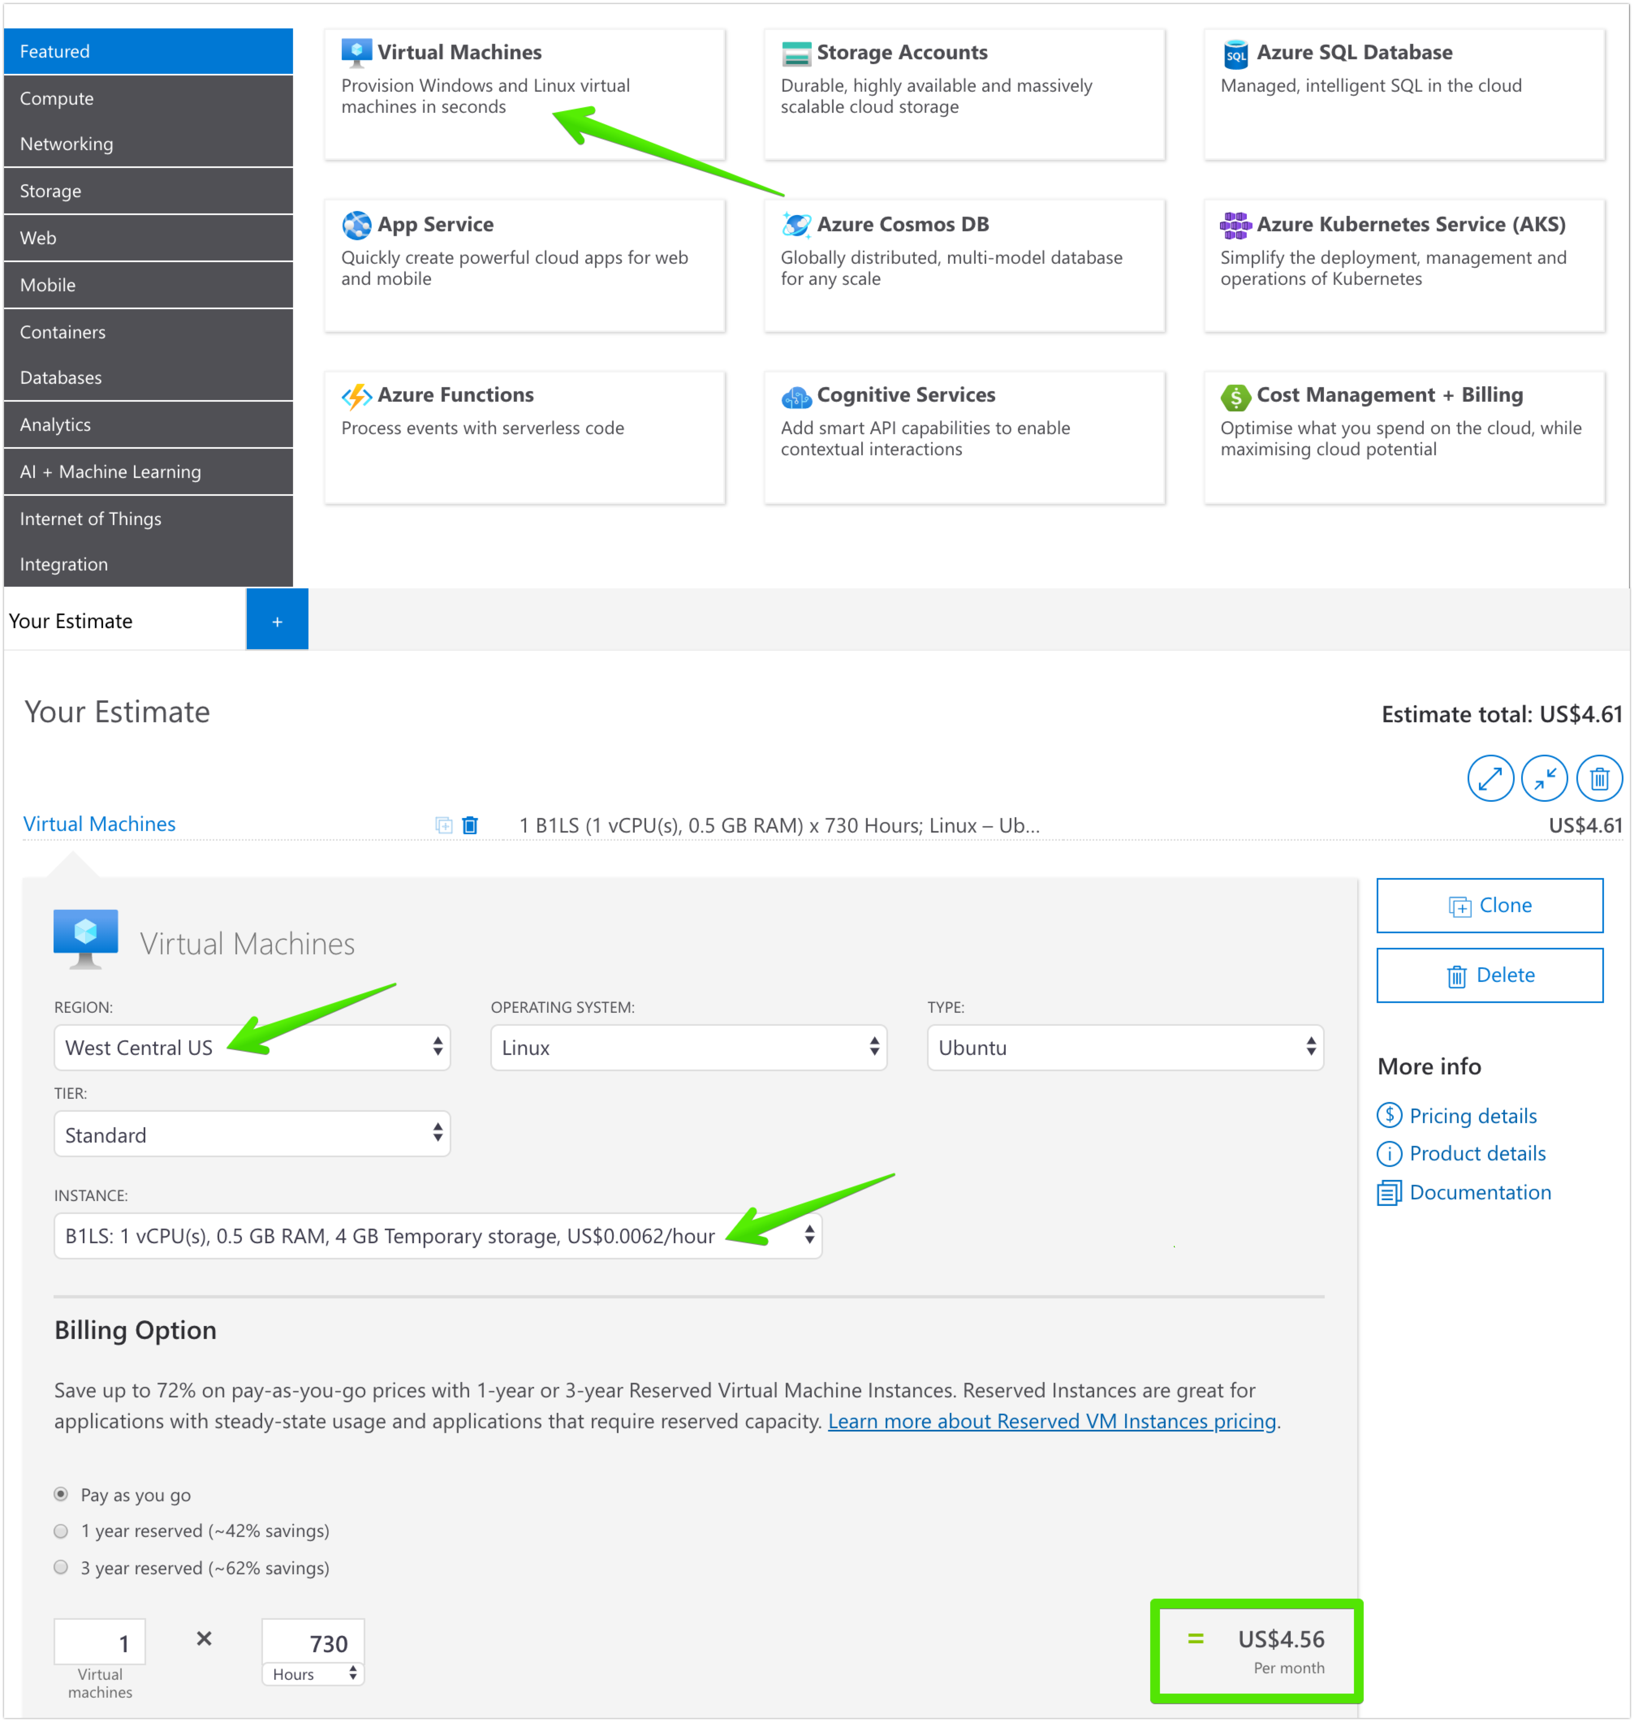Viewport: 1634px width, 1722px height.
Task: Click the Product details info icon
Action: tap(1389, 1154)
